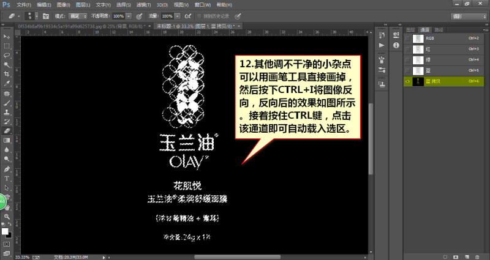Open the Brush panel icon
Screen dimensions: 490x260
pos(381,70)
